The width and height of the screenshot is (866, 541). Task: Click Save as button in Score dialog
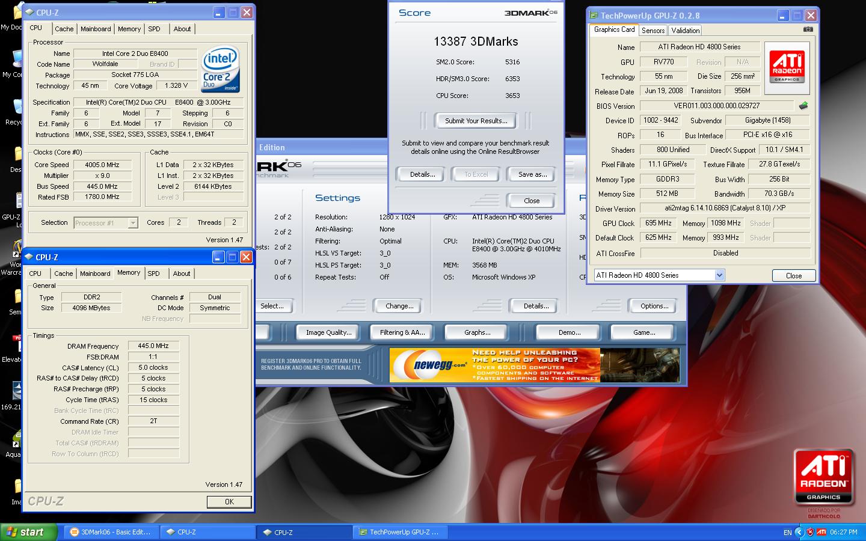coord(532,174)
